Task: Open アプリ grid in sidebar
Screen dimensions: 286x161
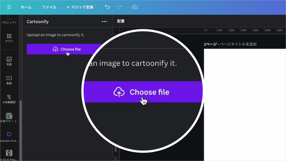Action: pos(9,38)
